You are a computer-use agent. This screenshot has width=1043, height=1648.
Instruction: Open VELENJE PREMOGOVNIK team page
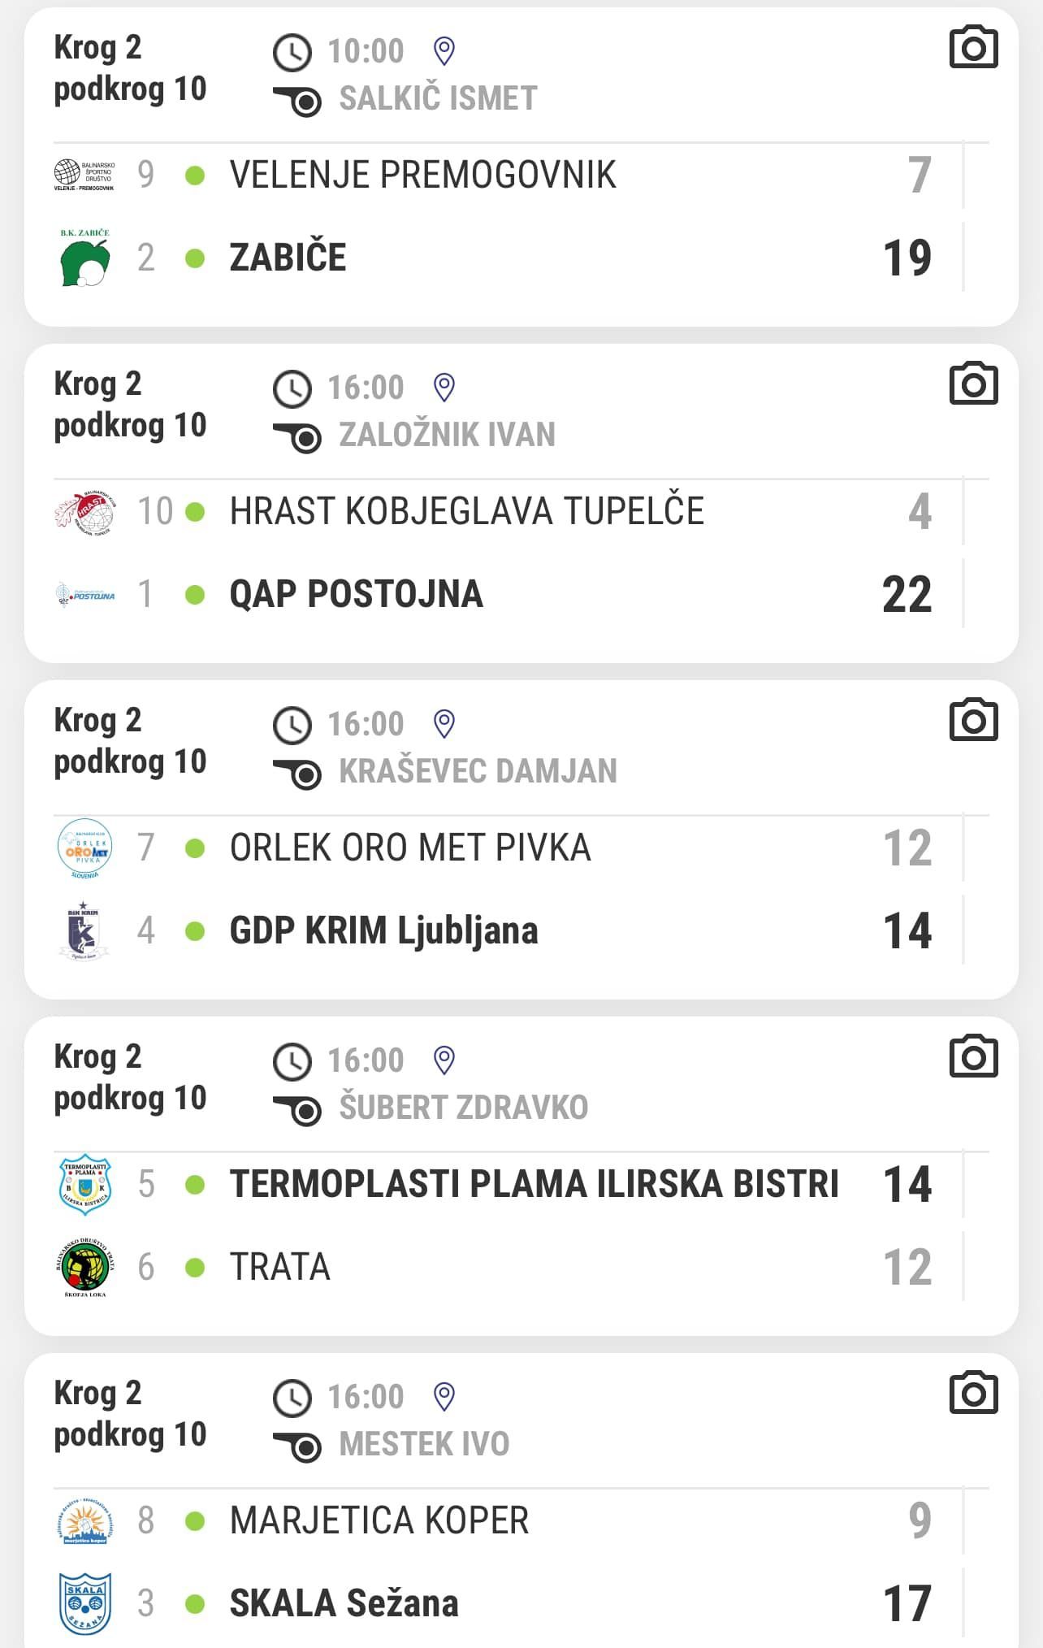click(422, 175)
